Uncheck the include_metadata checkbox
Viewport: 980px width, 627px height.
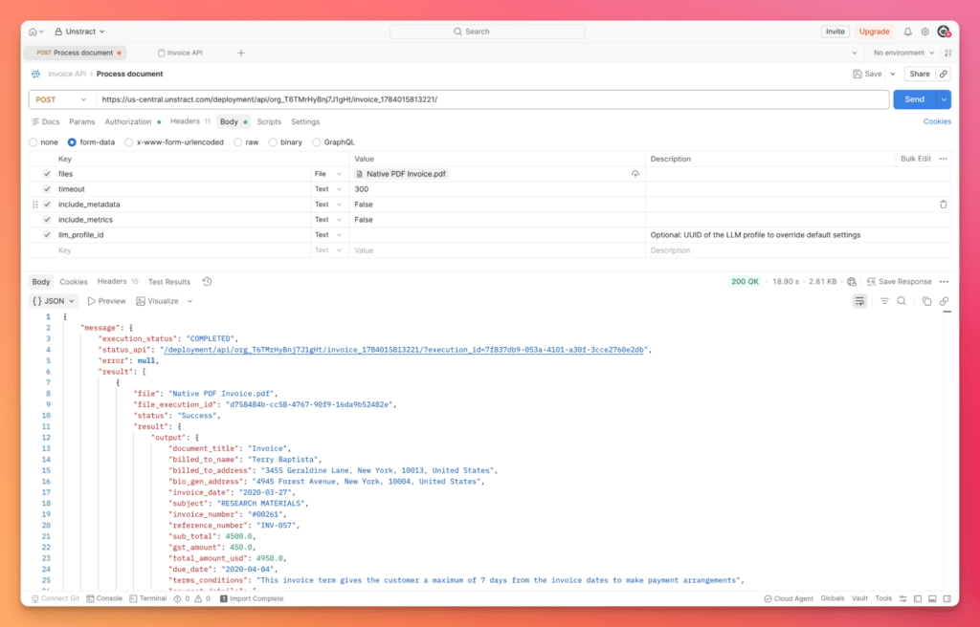[x=47, y=205]
